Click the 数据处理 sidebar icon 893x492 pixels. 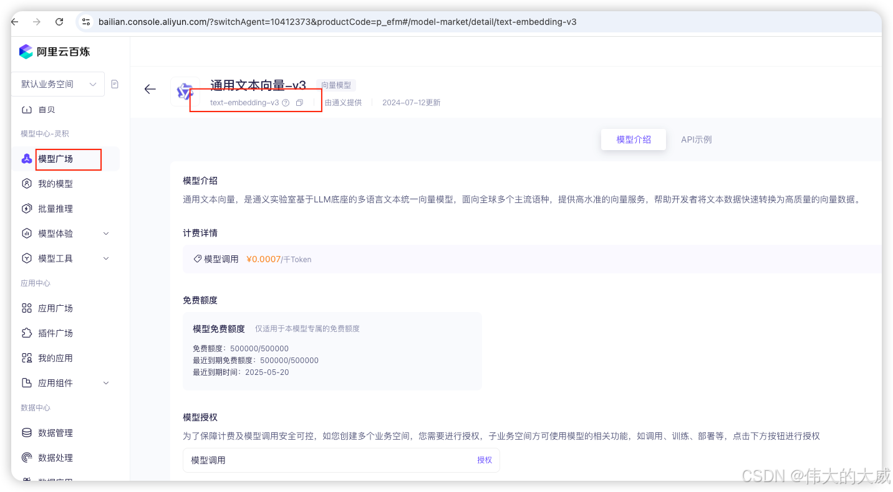click(x=27, y=458)
